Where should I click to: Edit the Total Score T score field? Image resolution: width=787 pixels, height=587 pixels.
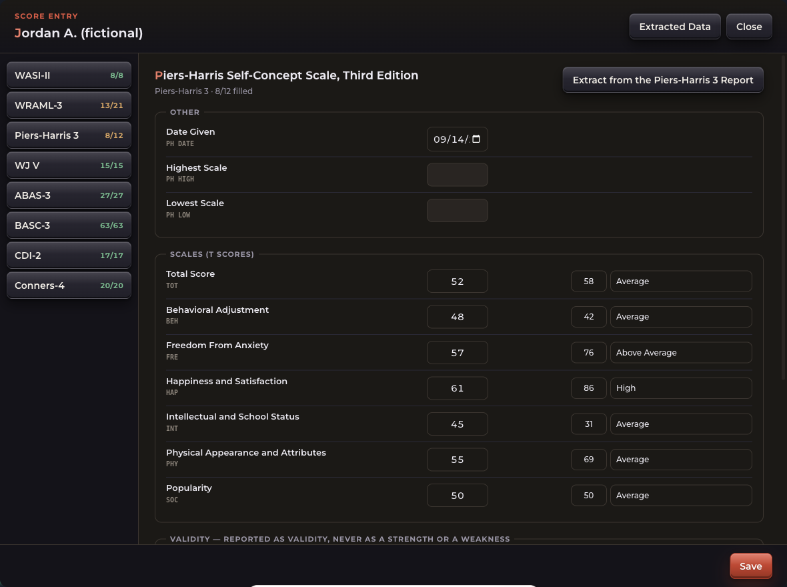tap(458, 281)
